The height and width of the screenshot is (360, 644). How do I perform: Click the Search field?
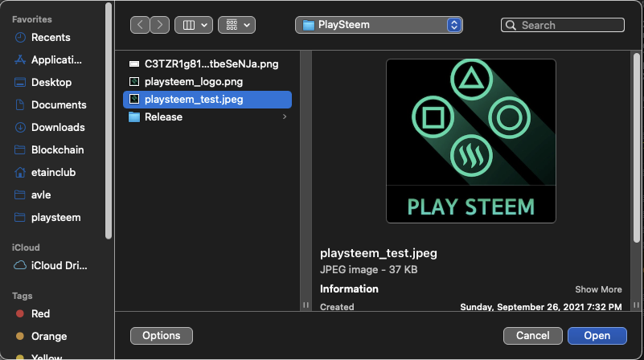[x=563, y=25]
